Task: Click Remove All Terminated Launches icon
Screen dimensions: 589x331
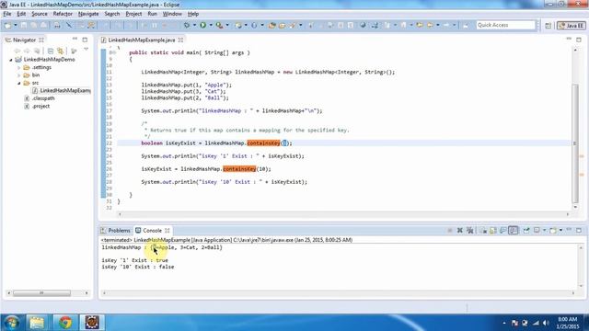Action: tap(470, 231)
